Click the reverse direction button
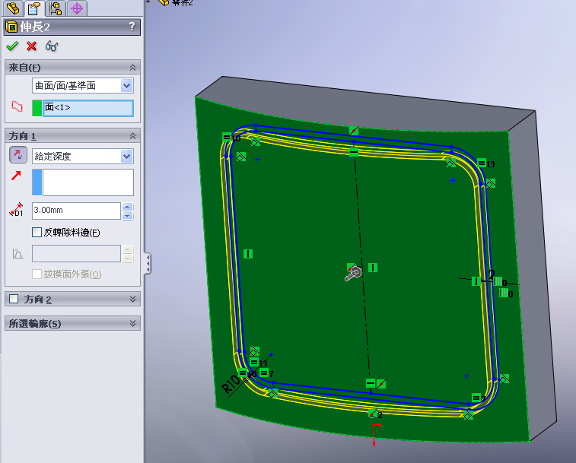576x463 pixels. point(18,154)
